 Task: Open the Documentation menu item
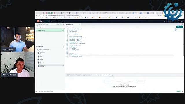pyautogui.click(x=60, y=21)
